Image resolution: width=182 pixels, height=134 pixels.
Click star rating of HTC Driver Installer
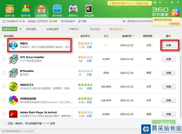point(85,57)
